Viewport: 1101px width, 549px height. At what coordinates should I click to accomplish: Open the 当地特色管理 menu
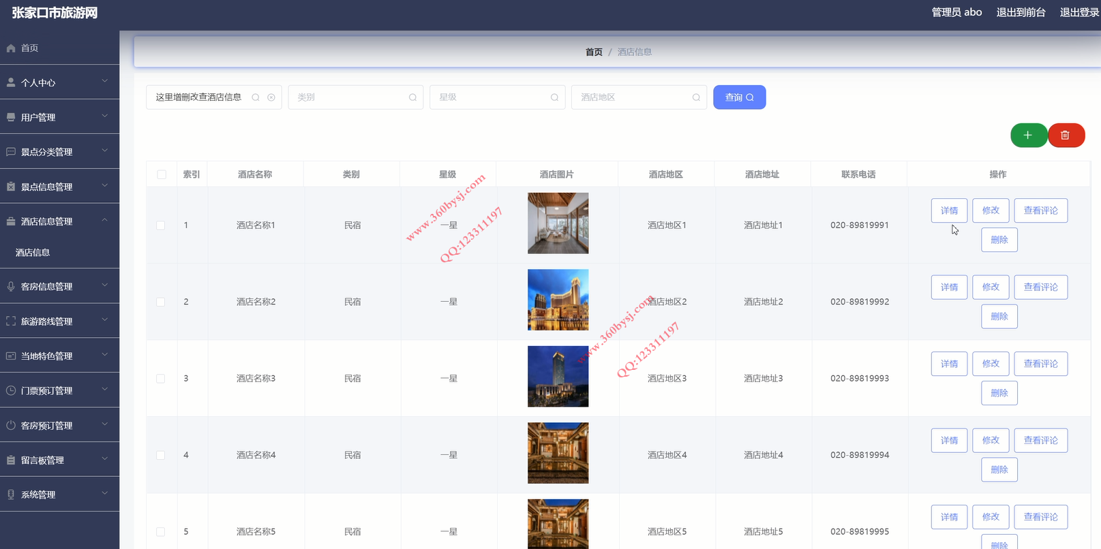(59, 356)
